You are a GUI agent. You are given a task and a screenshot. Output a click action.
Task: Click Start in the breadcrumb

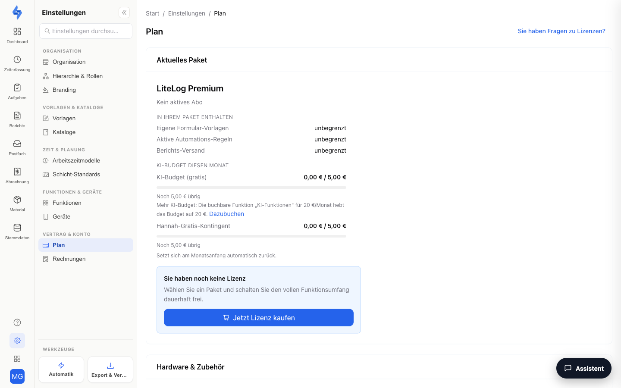click(x=152, y=13)
